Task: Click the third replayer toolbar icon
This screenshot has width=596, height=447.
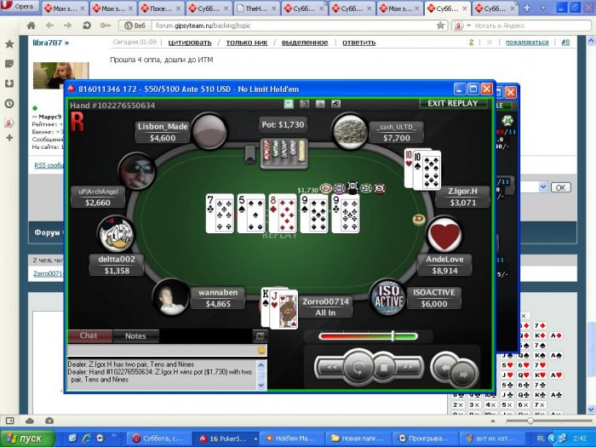Action: (320, 103)
